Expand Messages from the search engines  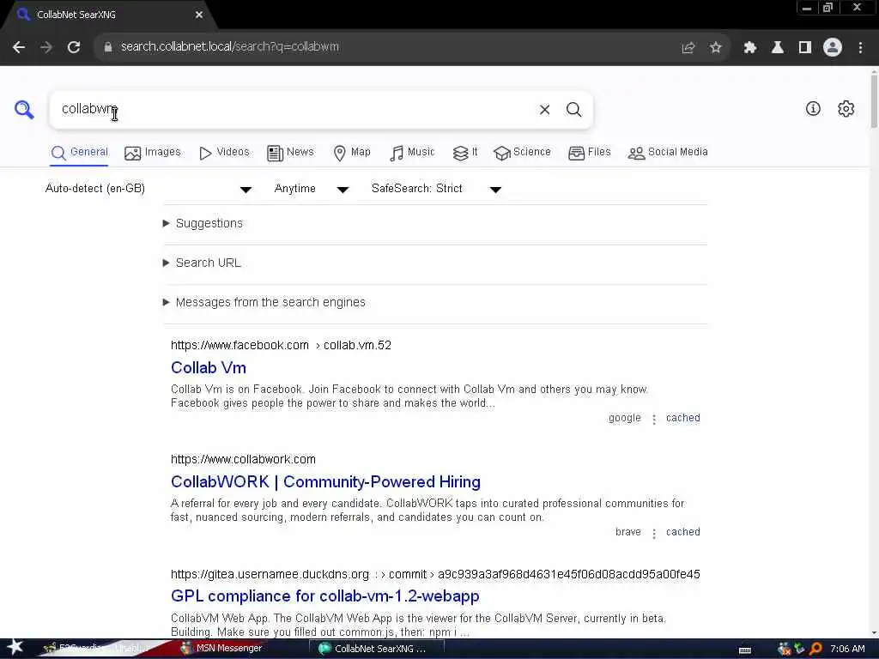click(x=264, y=303)
